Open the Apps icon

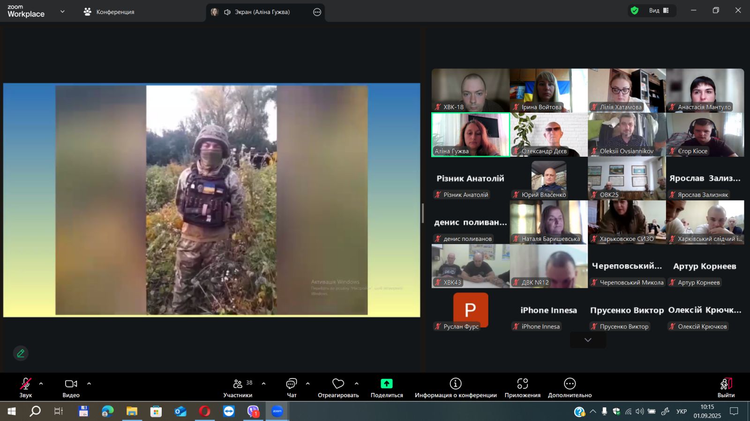pyautogui.click(x=522, y=384)
